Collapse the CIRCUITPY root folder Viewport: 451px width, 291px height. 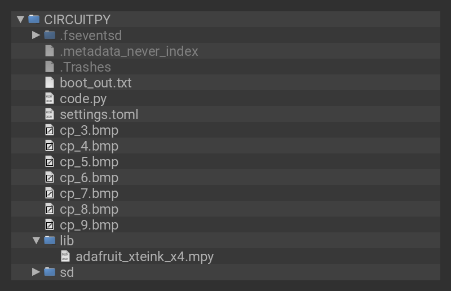point(20,19)
